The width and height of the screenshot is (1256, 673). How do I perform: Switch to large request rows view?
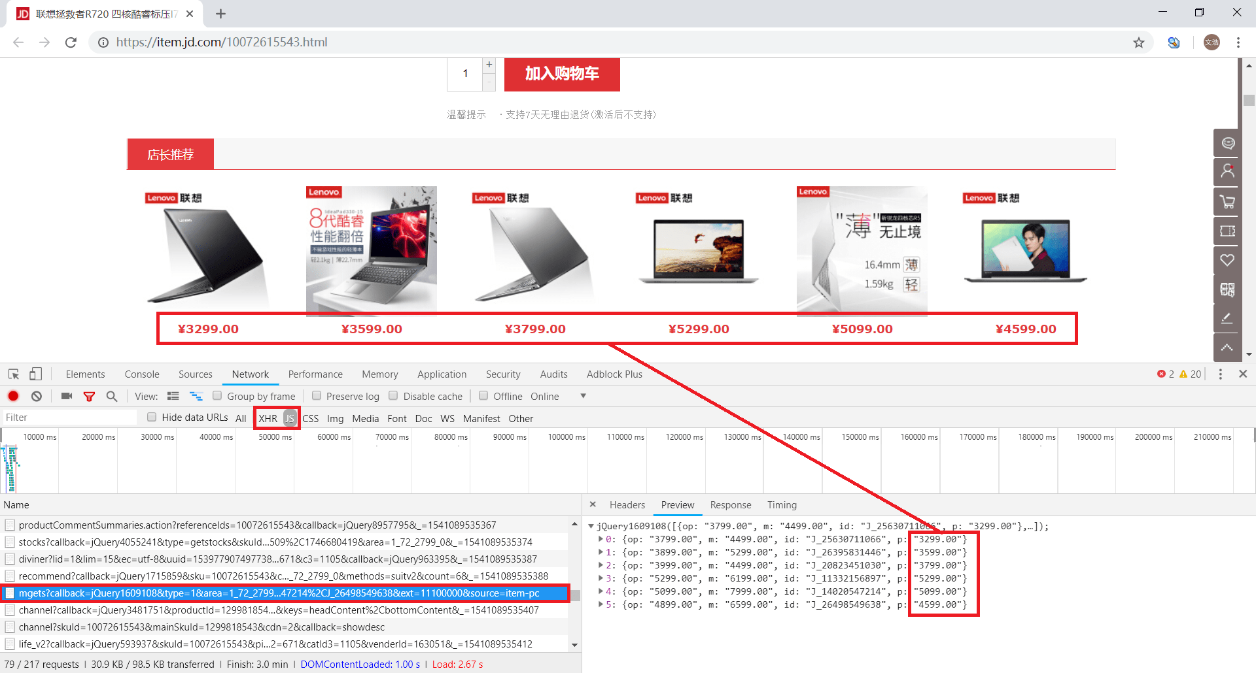tap(173, 396)
